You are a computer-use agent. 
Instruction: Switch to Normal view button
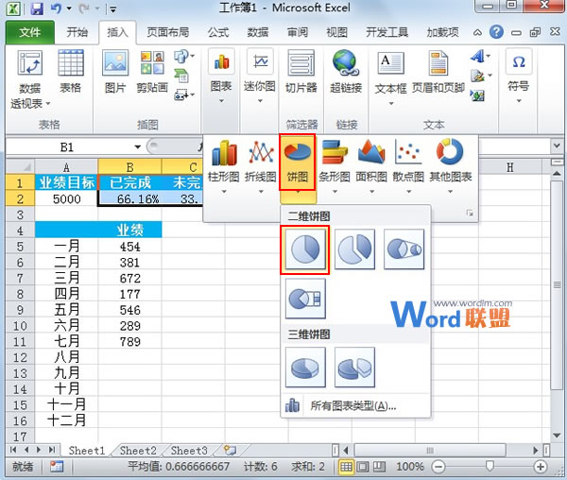(x=346, y=467)
